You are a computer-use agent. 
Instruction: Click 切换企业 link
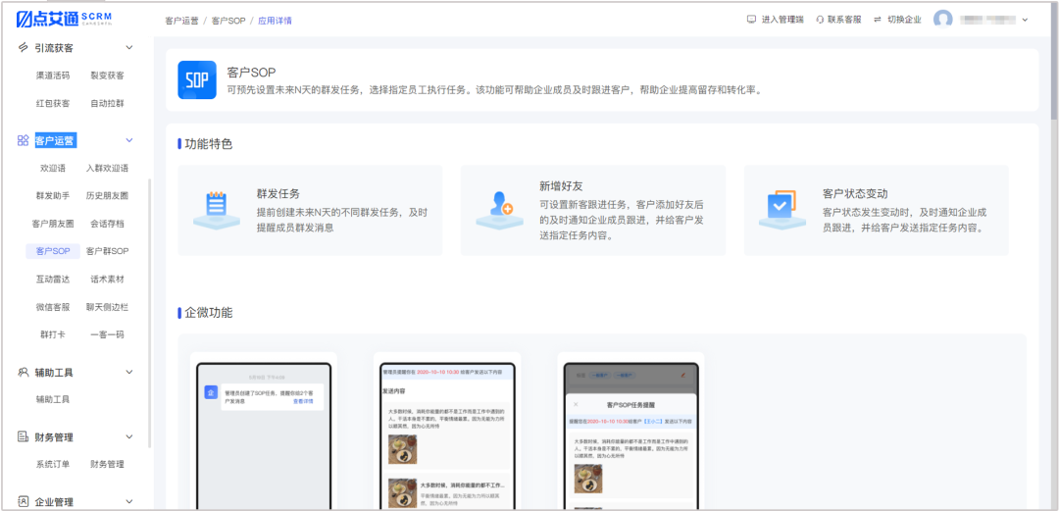pos(904,20)
